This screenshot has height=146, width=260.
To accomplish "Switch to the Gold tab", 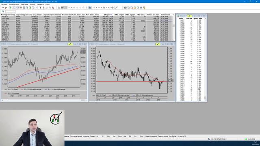I will tap(141, 136).
